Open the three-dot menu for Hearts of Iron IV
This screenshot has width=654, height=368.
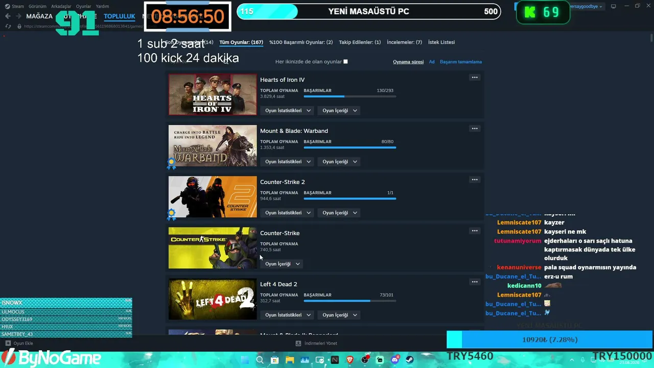[475, 78]
